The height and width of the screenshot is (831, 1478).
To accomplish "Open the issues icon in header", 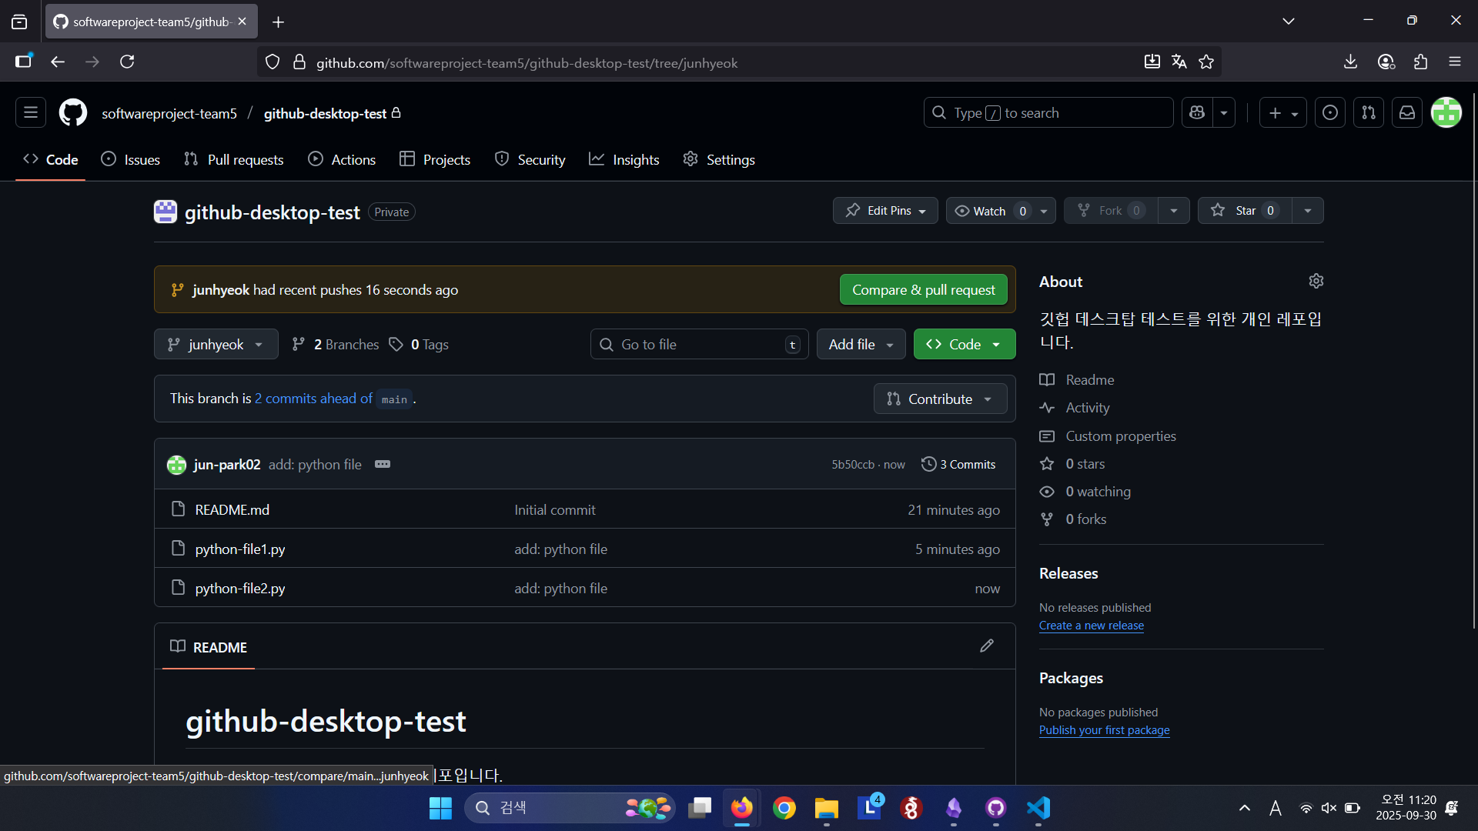I will coord(1330,113).
